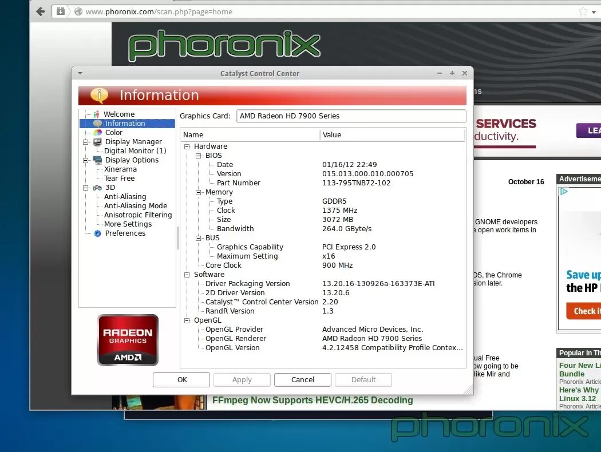Screen dimensions: 601x452
Task: Select the Memory Bandwidth row
Action: [323, 229]
